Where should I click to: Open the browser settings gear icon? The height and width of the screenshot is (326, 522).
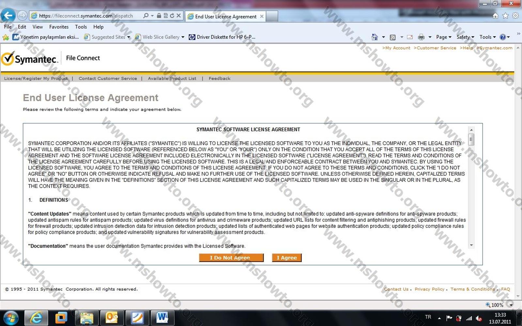(x=515, y=16)
